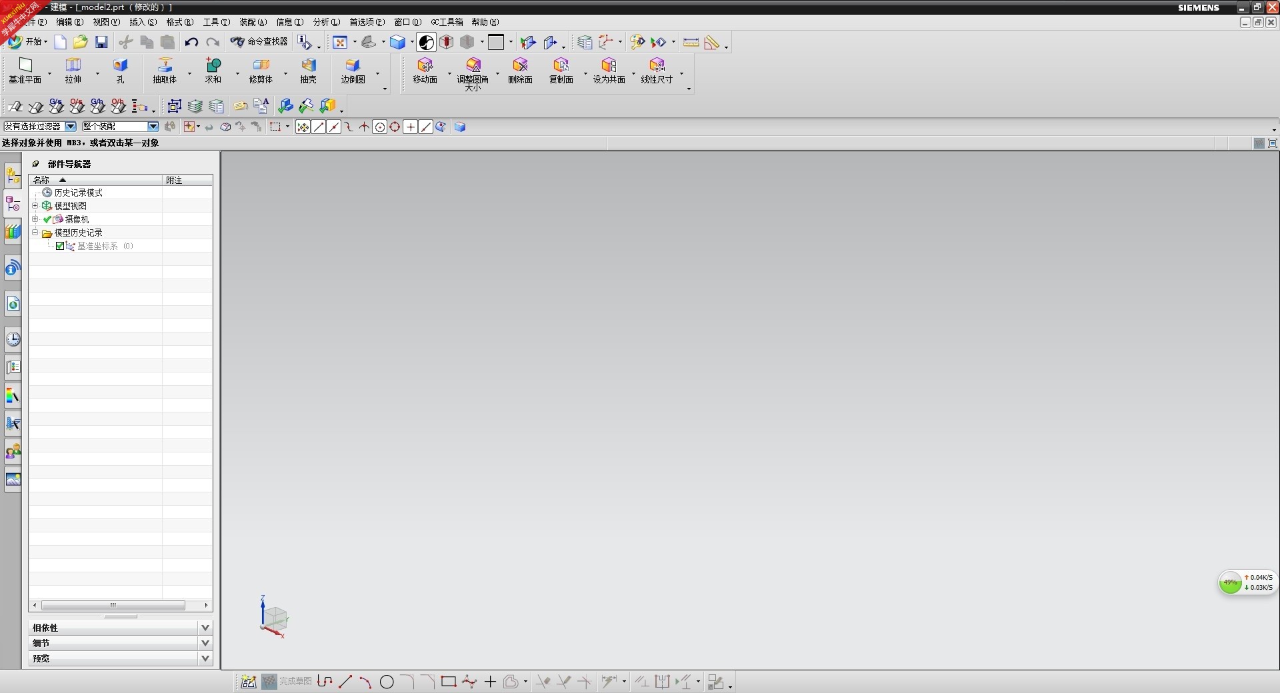Select the 设为共面 make coplanar tool
The image size is (1280, 693).
[609, 71]
